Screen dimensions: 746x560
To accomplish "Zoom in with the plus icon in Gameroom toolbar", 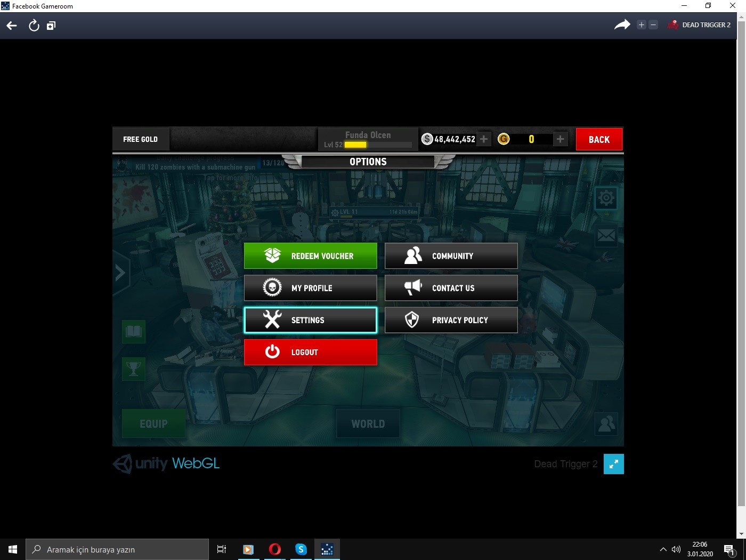I will coord(642,25).
